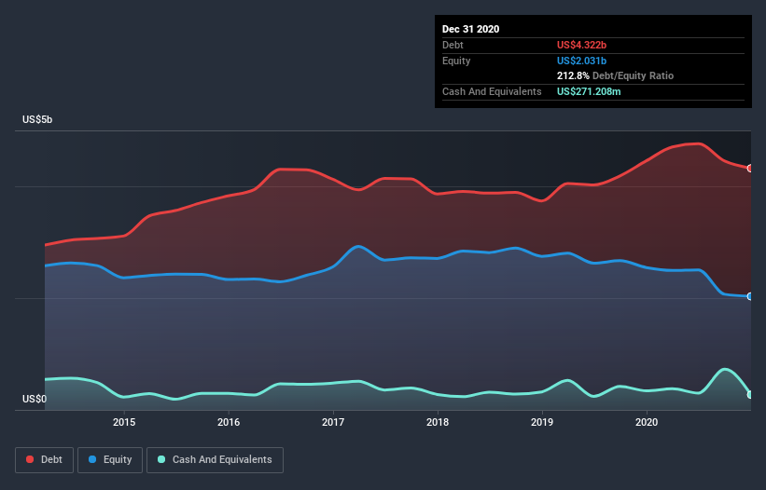Toggle Cash And Equivalents legend button
Image resolution: width=766 pixels, height=490 pixels.
(215, 460)
